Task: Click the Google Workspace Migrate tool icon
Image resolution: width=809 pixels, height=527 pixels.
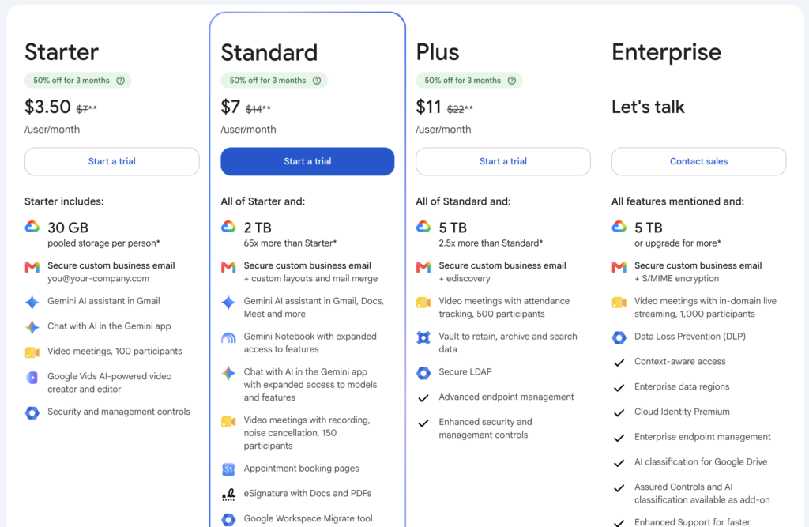Action: coord(228,519)
